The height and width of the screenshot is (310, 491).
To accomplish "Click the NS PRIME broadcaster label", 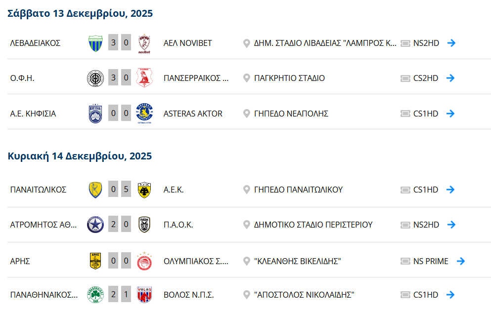I will (x=431, y=261).
